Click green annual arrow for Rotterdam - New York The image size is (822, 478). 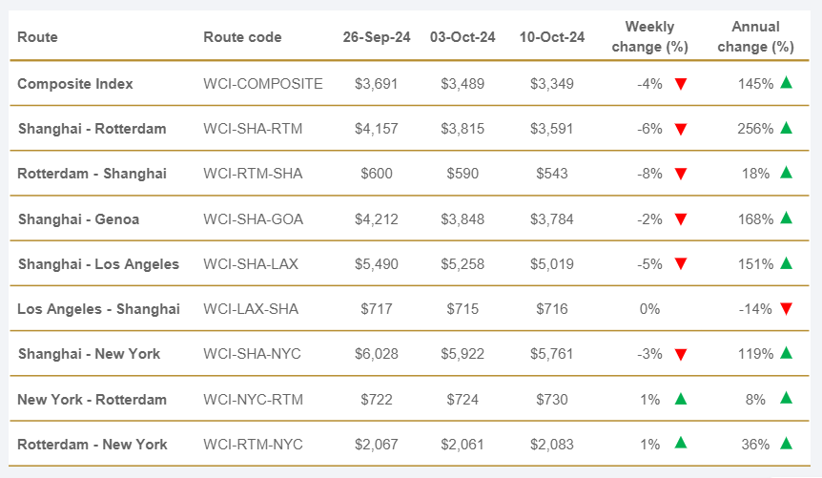tap(787, 444)
